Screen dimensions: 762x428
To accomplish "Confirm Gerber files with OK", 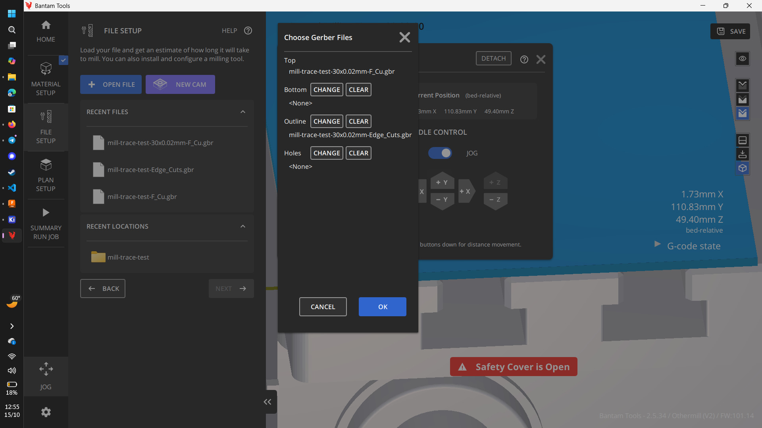I will point(383,307).
